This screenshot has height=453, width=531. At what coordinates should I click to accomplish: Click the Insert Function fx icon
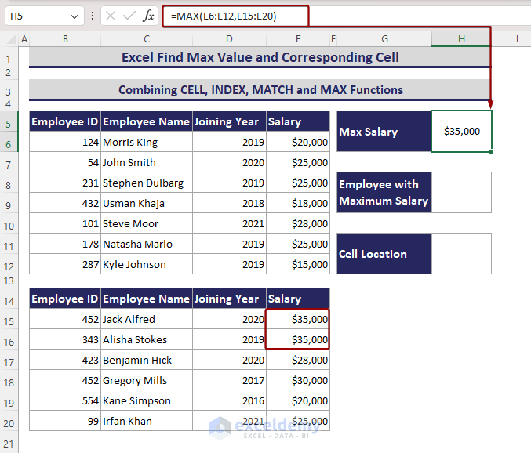[148, 16]
